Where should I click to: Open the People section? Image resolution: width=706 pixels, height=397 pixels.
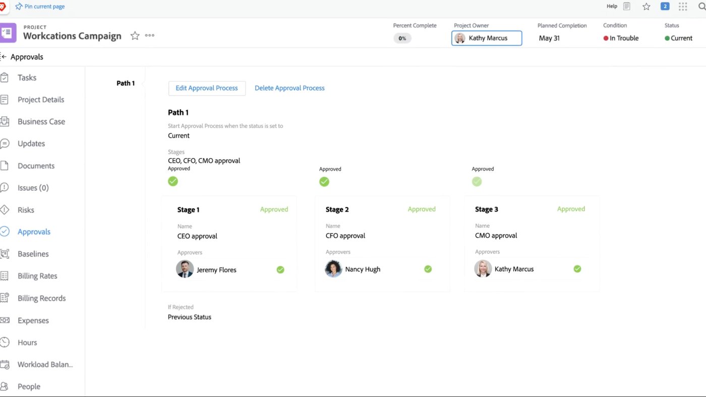[x=29, y=386]
